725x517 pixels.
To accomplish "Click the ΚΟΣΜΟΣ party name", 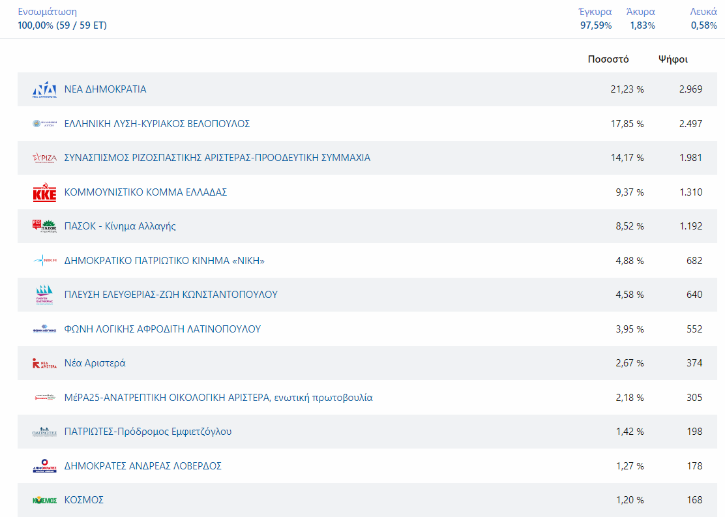I will (x=83, y=500).
